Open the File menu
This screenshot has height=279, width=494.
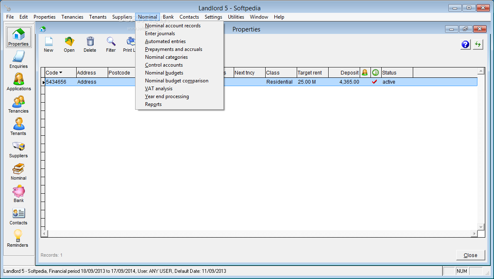pos(10,17)
